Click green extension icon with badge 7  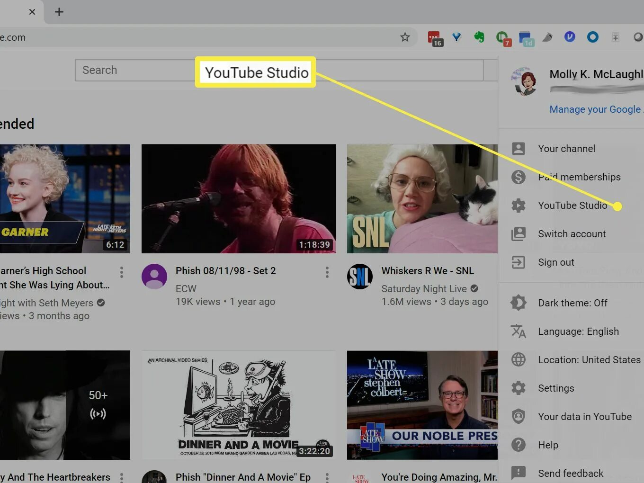pyautogui.click(x=503, y=38)
